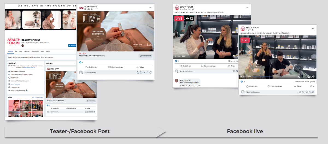
Task: Click Gefällt mir on the interview live post
Action: point(186,66)
